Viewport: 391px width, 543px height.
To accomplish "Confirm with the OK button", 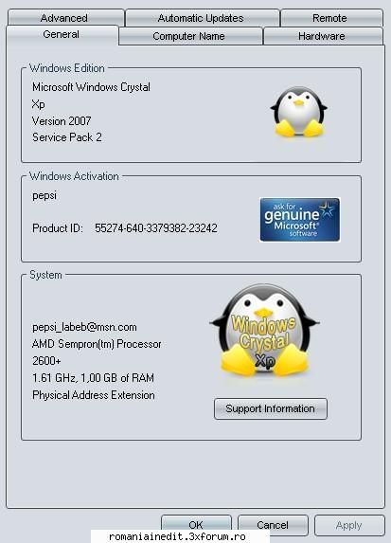I will point(196,525).
